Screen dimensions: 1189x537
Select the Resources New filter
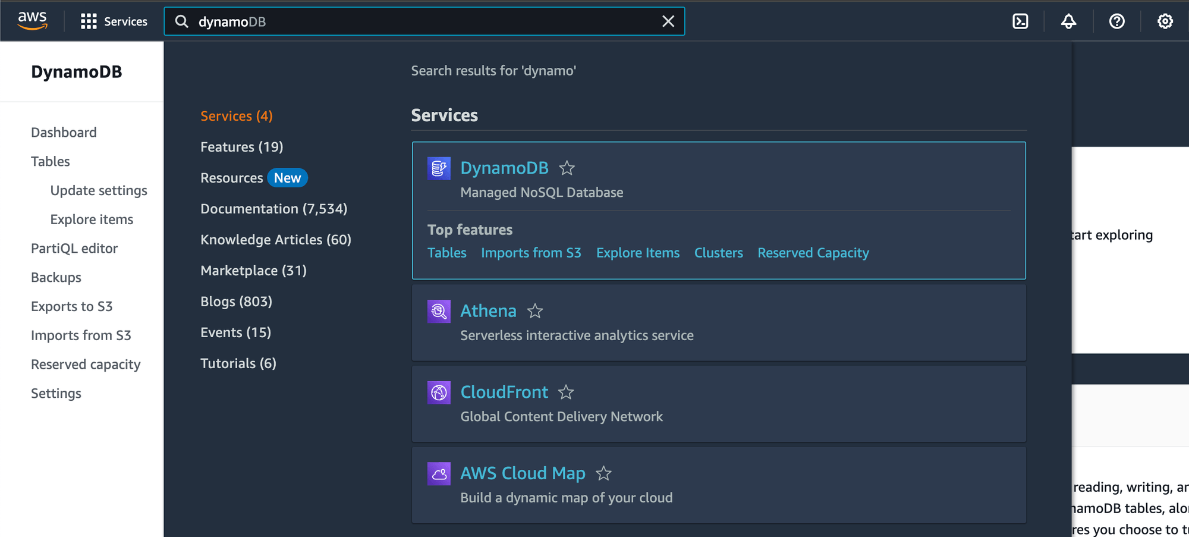(x=254, y=178)
